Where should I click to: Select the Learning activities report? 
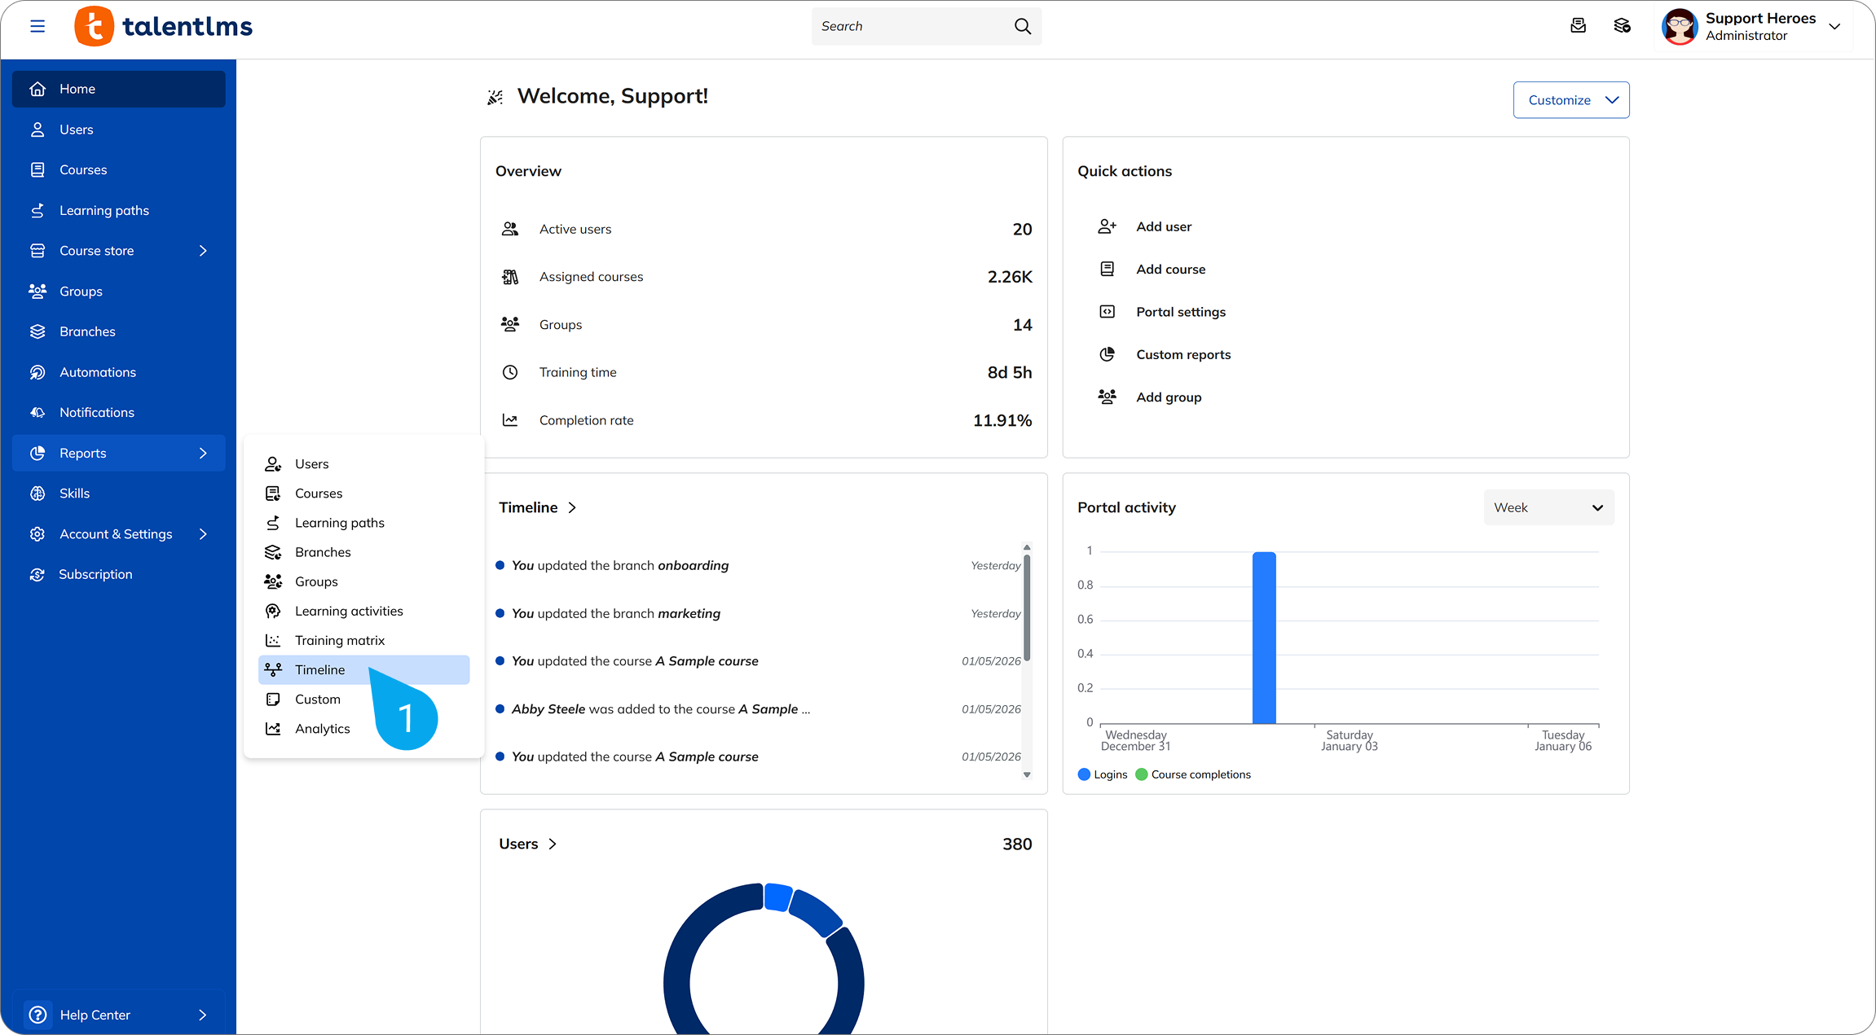point(349,611)
